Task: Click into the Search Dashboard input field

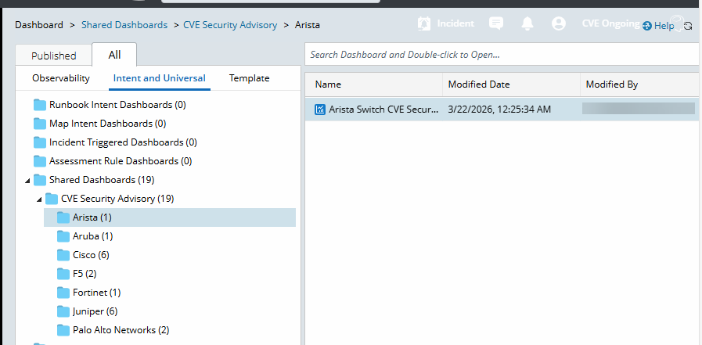Action: [502, 55]
